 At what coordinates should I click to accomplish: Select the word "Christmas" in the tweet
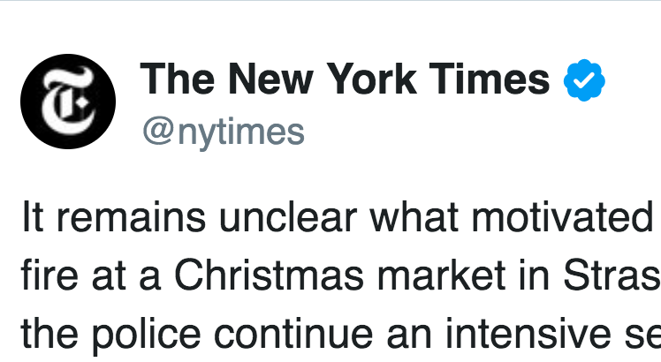(269, 275)
